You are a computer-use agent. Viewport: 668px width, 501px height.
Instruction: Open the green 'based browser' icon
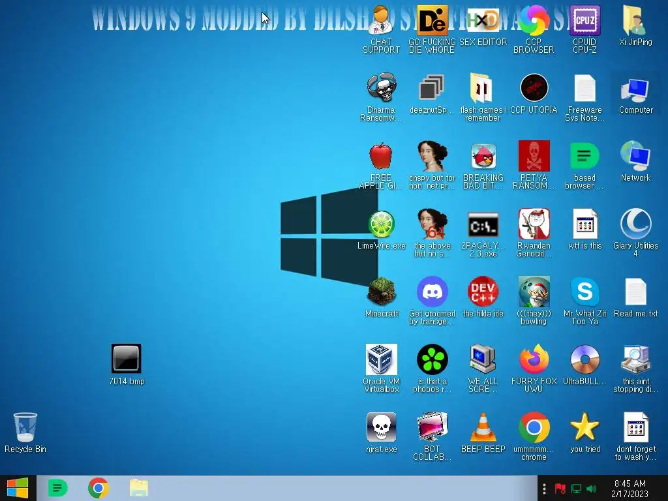pos(584,166)
